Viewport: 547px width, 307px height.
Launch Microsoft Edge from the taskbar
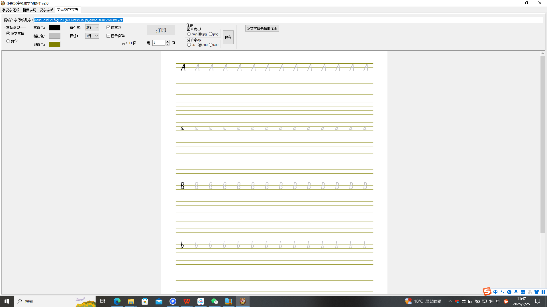tap(117, 301)
